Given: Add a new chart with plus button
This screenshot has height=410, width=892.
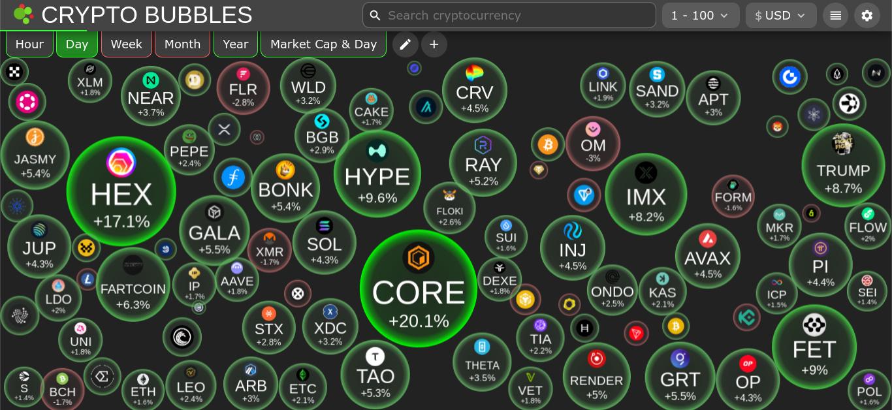Looking at the screenshot, I should [x=434, y=44].
